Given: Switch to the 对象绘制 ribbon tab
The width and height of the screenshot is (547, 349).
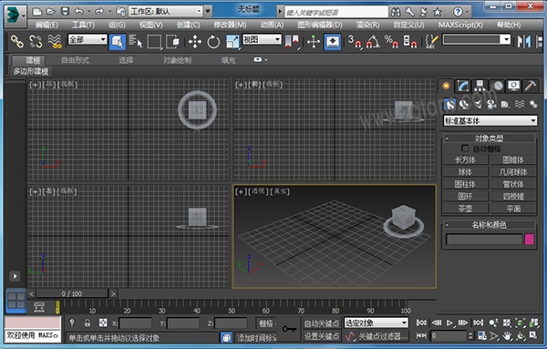Looking at the screenshot, I should [x=177, y=60].
